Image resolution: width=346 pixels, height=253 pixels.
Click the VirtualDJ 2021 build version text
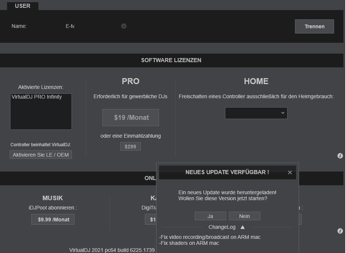pyautogui.click(x=112, y=250)
